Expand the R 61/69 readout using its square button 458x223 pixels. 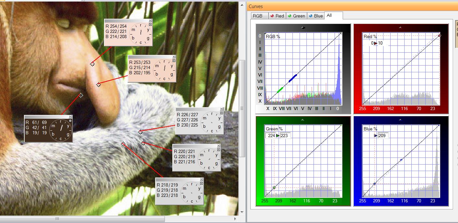[x=70, y=121]
